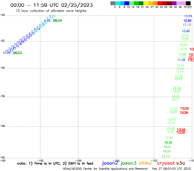
Task: Click the pink swatch in the legend bar
Action: 184,3
